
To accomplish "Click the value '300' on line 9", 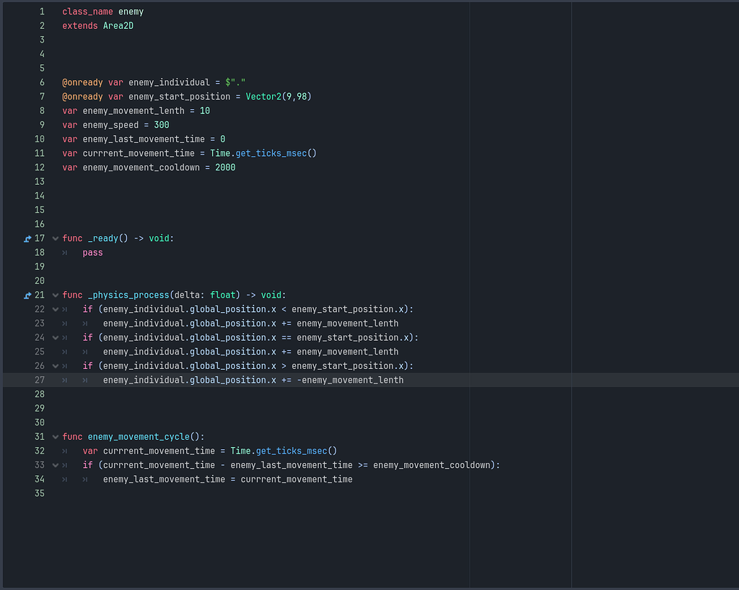I will click(x=162, y=125).
